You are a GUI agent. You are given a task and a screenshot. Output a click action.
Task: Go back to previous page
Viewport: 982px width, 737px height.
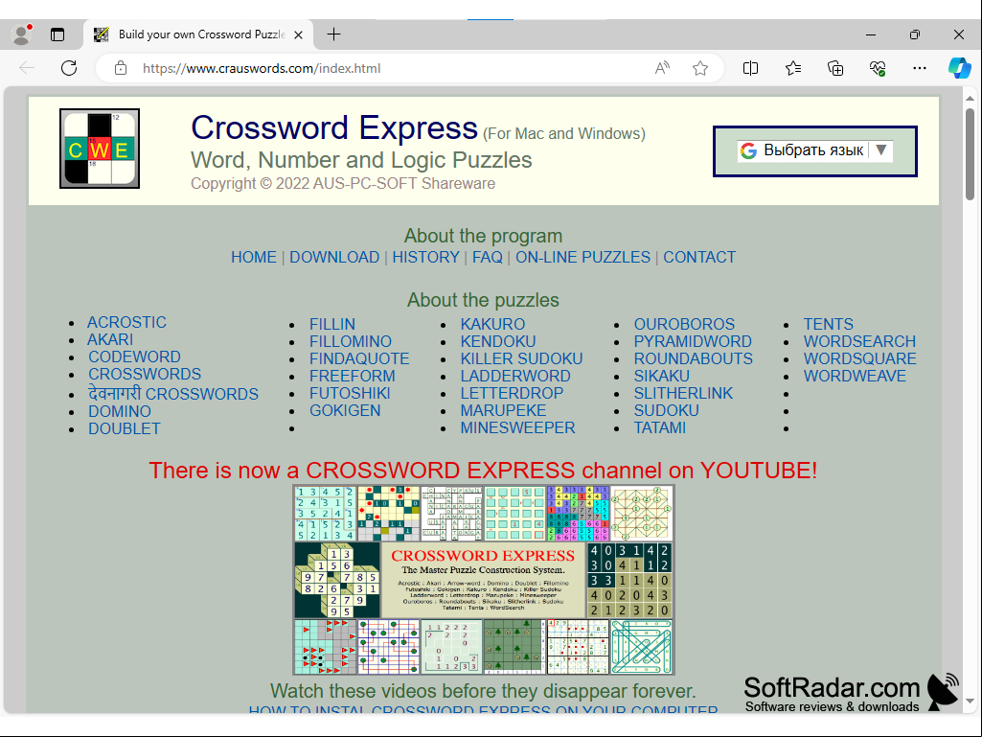tap(26, 68)
